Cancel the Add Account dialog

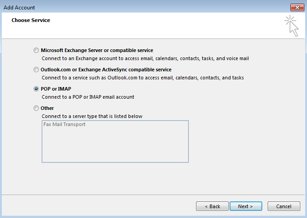pos(284,206)
